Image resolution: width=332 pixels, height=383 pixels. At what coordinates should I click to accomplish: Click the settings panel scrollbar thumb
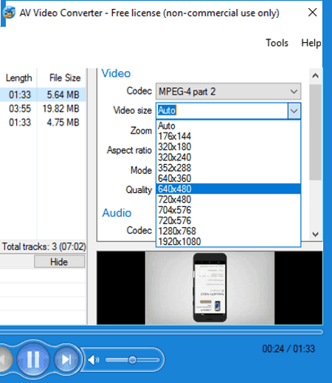[x=316, y=132]
